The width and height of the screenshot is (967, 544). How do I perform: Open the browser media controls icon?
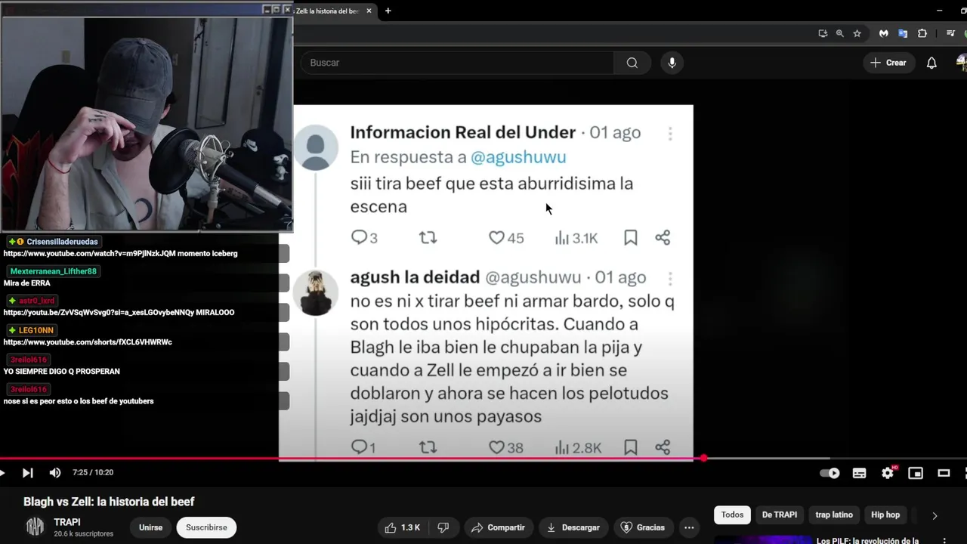pyautogui.click(x=950, y=33)
